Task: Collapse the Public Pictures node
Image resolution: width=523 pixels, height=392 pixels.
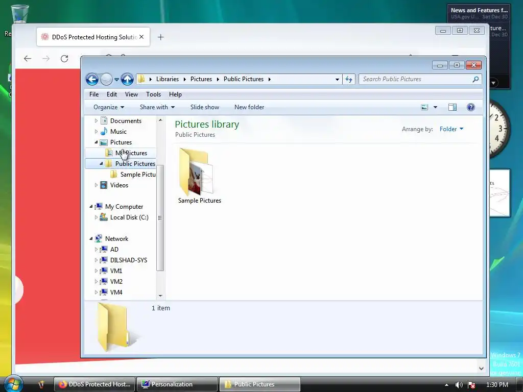Action: point(101,163)
